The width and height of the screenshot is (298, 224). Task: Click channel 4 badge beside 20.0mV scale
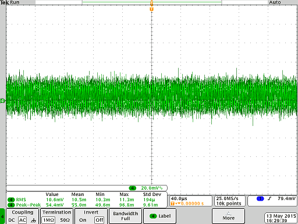pos(133,188)
